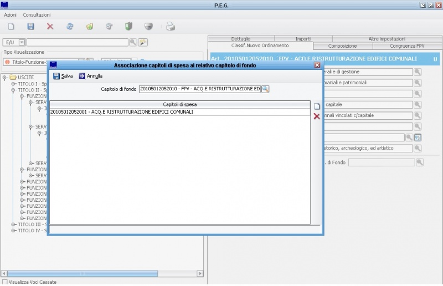
Task: Click the wand icon beside the search magnifier
Action: pyautogui.click(x=143, y=43)
